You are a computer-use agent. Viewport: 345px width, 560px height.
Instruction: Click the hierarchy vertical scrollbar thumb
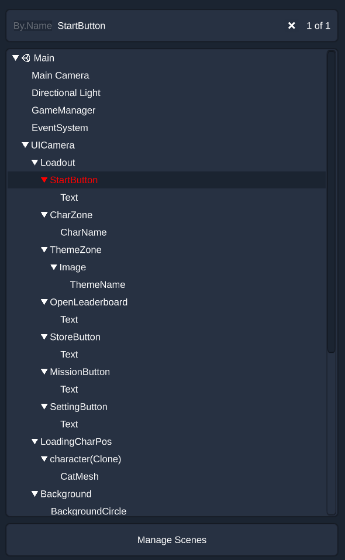click(332, 202)
